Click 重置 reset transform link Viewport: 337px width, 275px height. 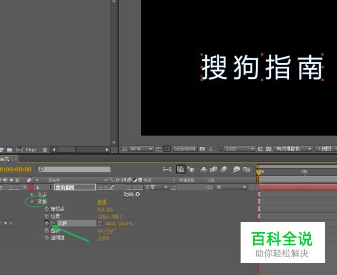tap(102, 202)
